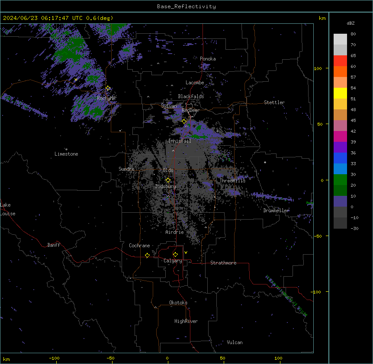
Task: Click the Innisfail town label
Action: 180,141
